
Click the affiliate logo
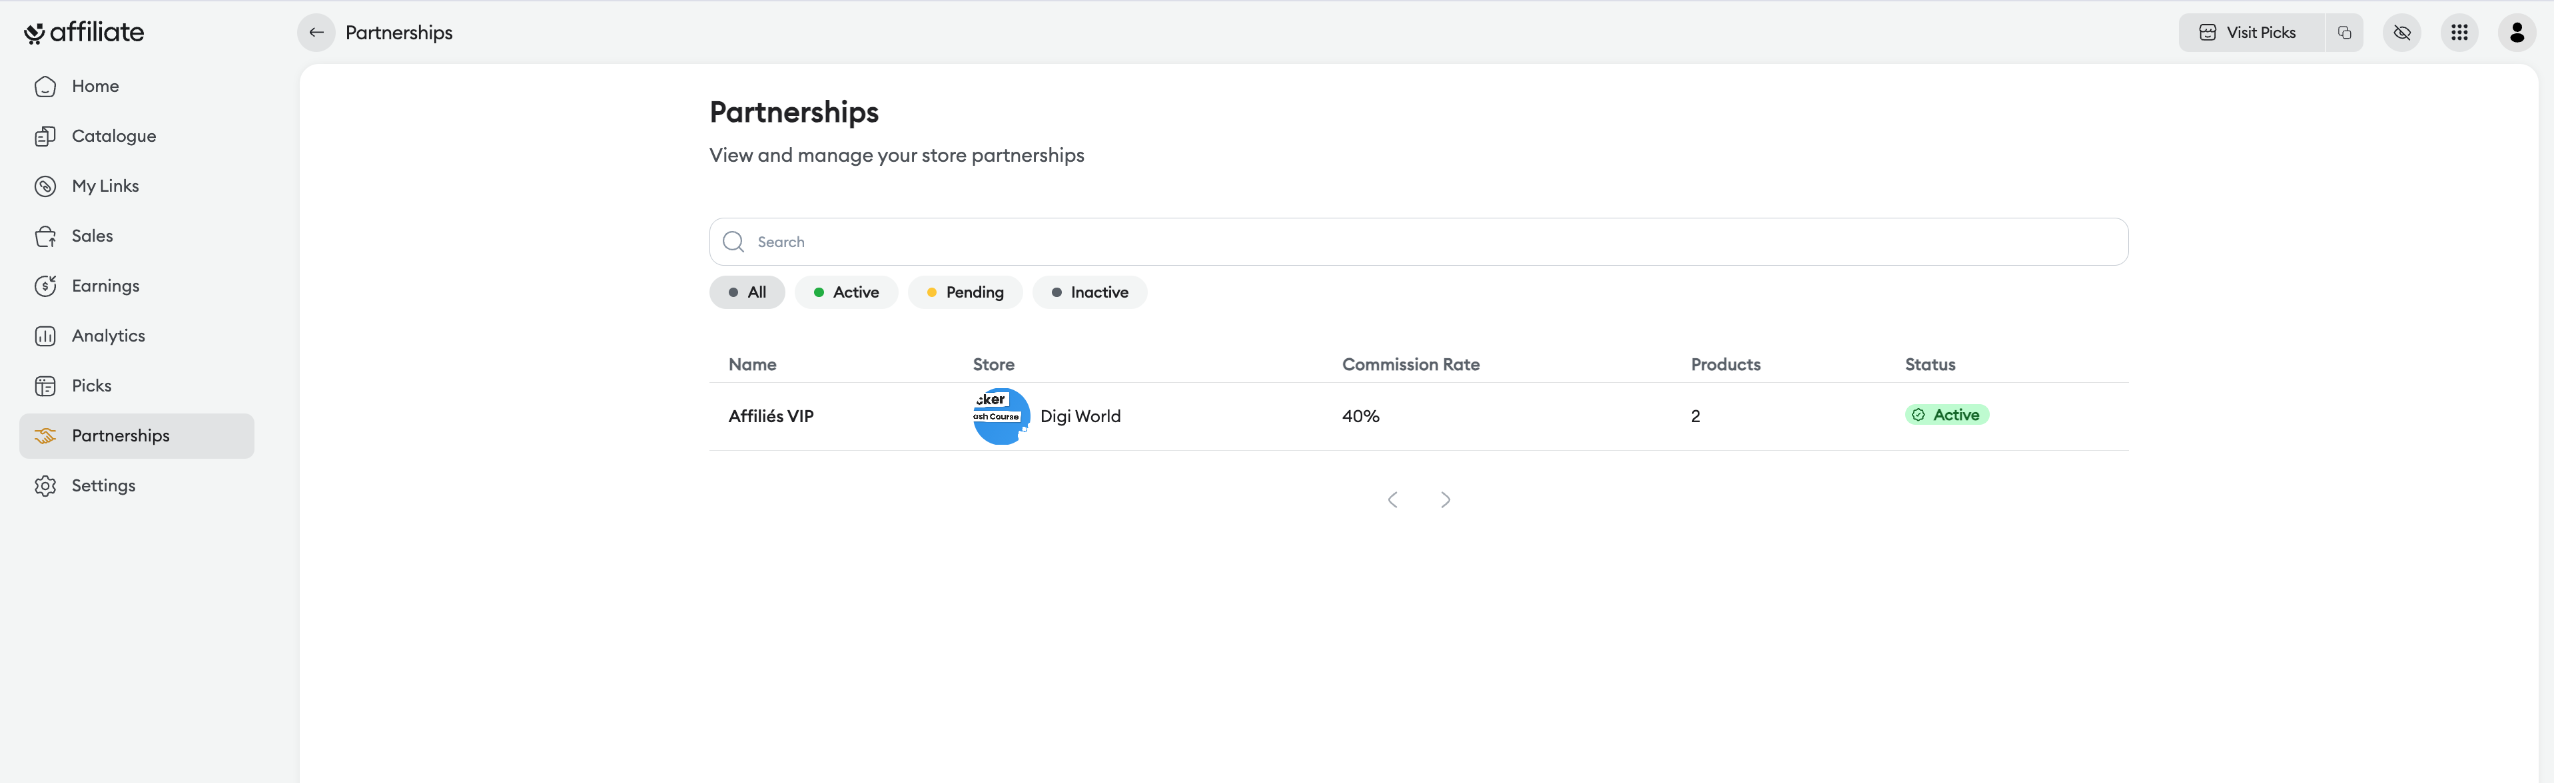[x=85, y=33]
